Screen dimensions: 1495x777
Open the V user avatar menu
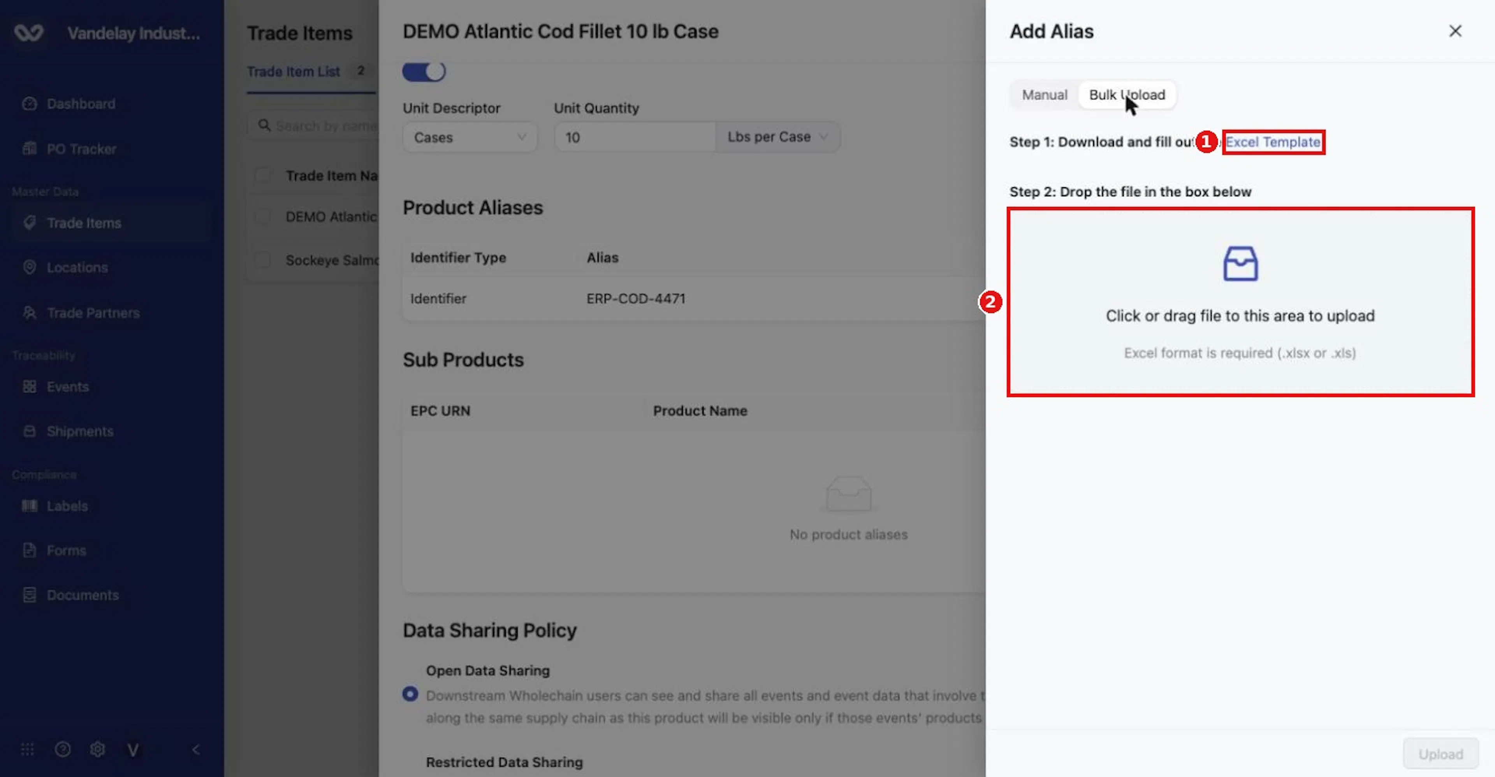pos(133,750)
